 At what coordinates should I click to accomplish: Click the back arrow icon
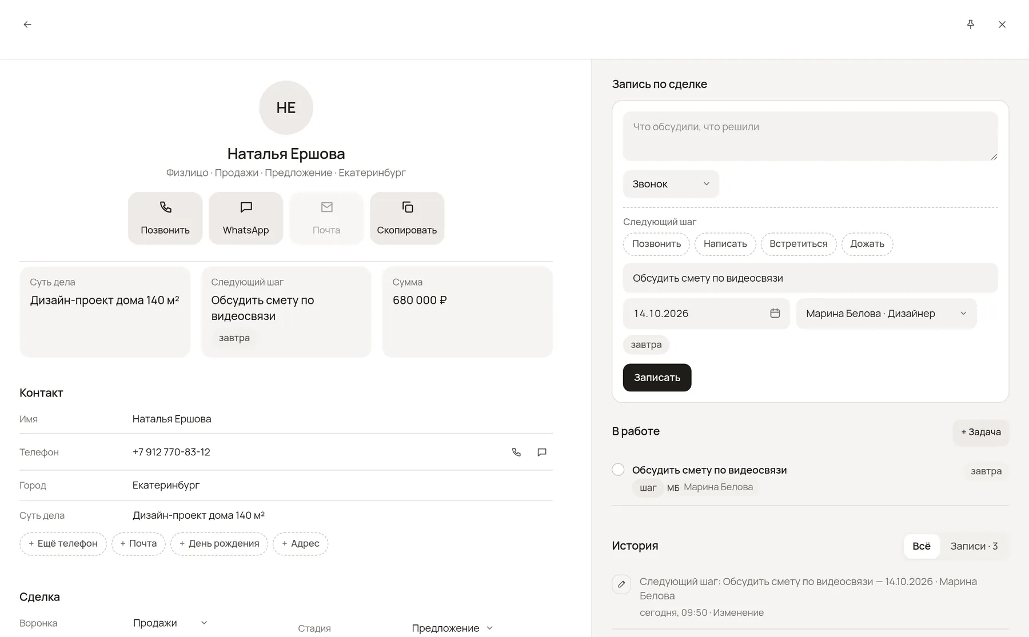(27, 25)
